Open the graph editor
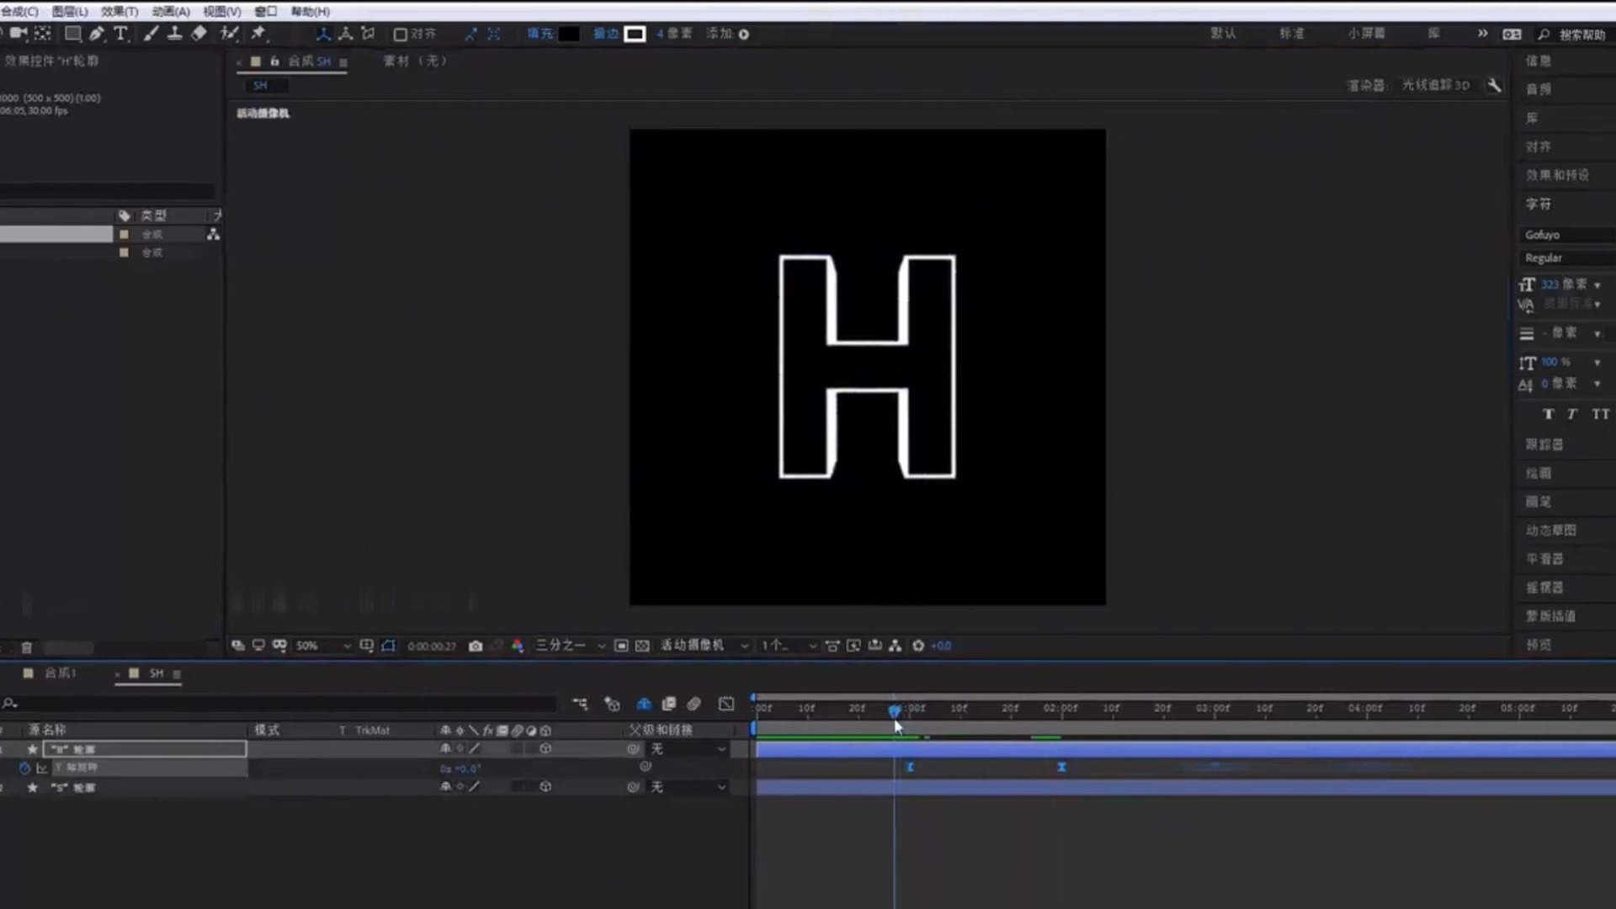 [726, 704]
